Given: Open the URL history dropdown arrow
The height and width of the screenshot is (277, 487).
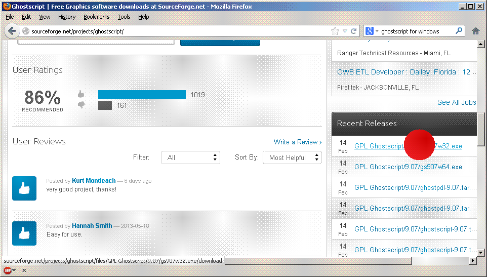Looking at the screenshot, I should coord(345,31).
